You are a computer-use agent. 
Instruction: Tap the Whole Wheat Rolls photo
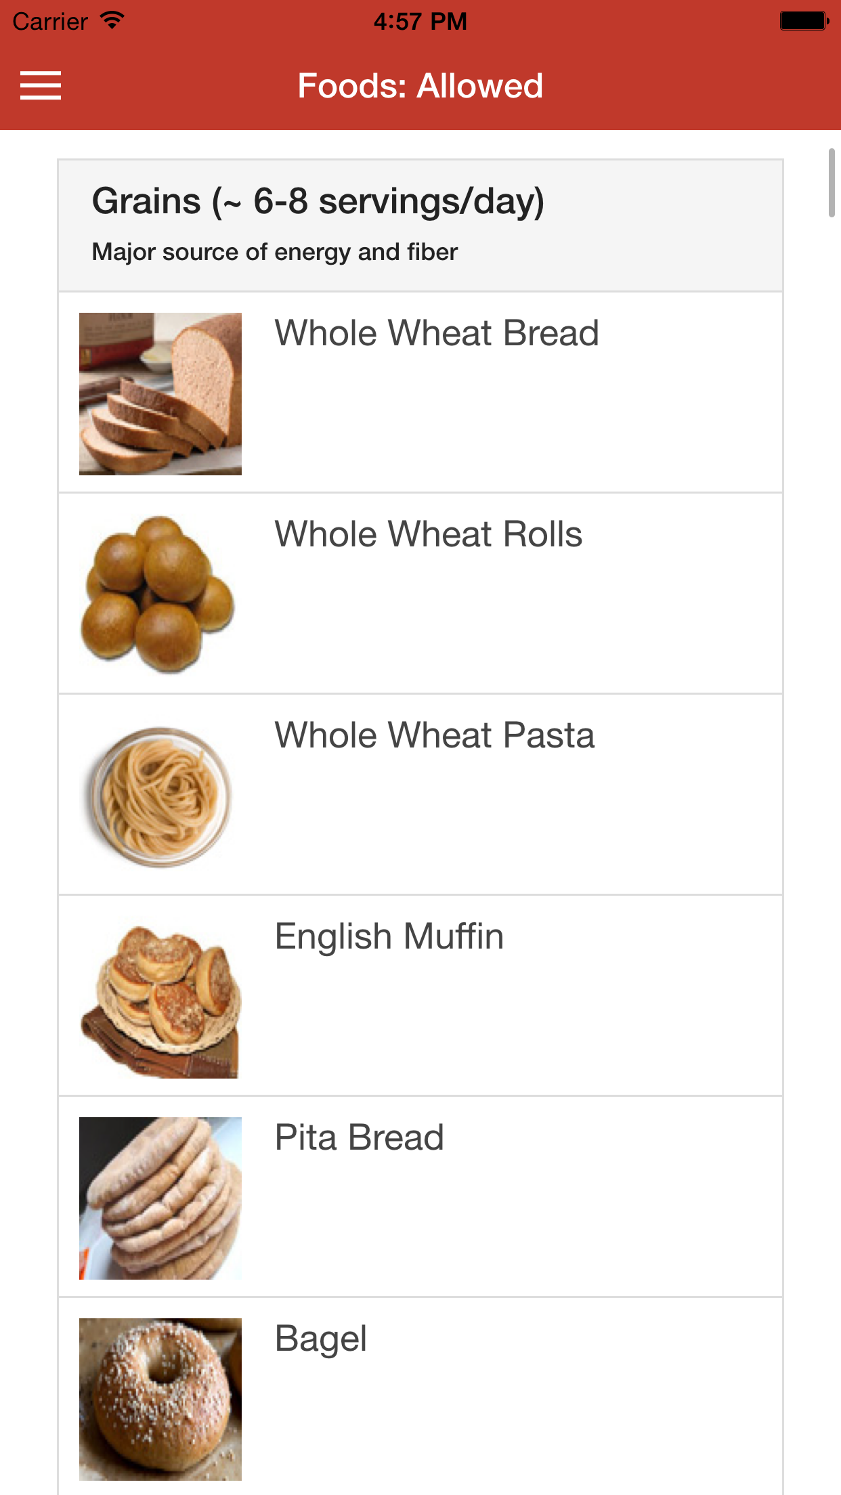(160, 594)
